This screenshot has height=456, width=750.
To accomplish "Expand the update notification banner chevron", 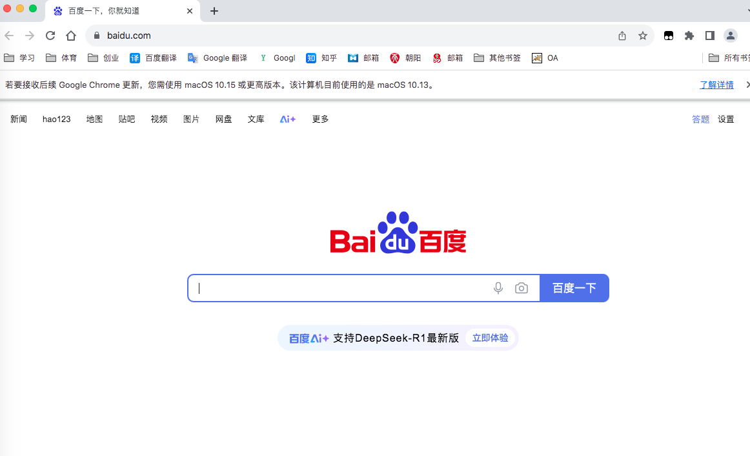I will (747, 85).
